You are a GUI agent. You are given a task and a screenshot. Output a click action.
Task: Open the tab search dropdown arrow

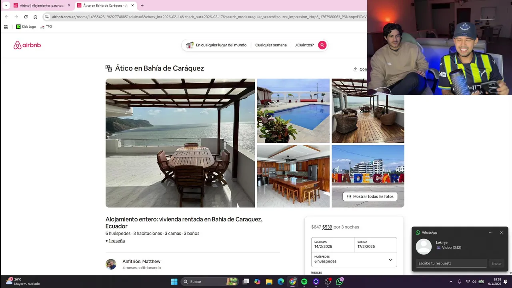[6, 6]
